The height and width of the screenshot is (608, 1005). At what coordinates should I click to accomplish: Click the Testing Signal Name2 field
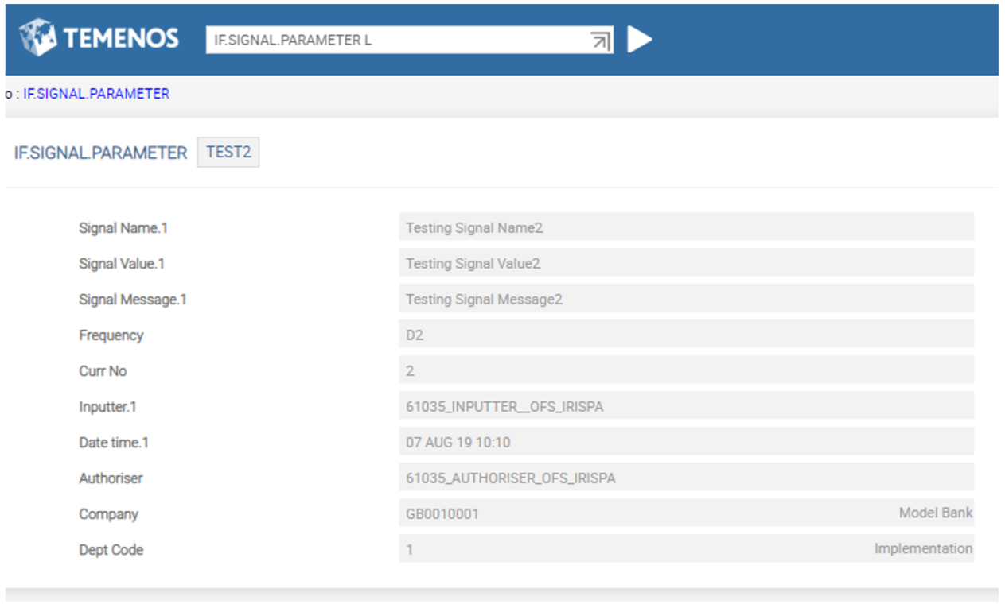pos(685,228)
